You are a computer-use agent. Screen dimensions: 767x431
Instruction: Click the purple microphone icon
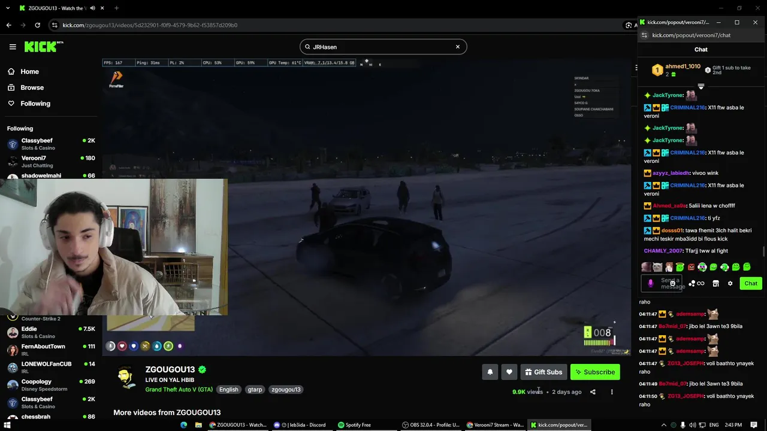click(651, 284)
